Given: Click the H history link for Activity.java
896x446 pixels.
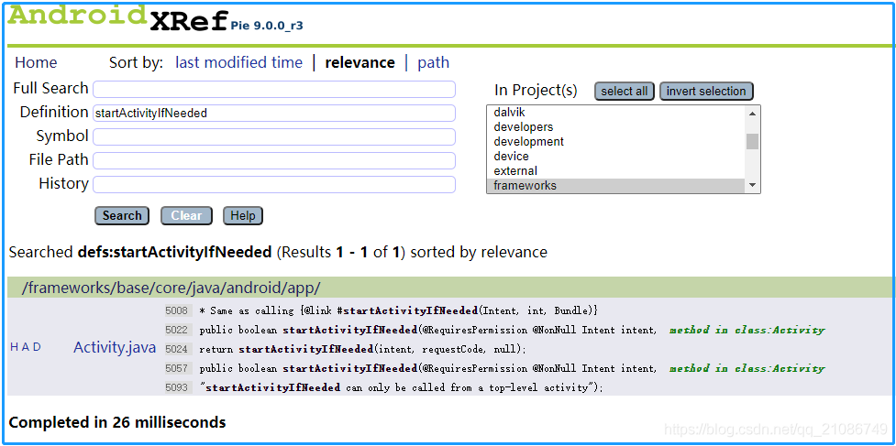Looking at the screenshot, I should 15,347.
